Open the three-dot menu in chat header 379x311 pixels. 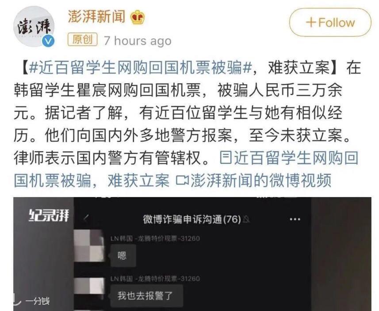click(295, 219)
